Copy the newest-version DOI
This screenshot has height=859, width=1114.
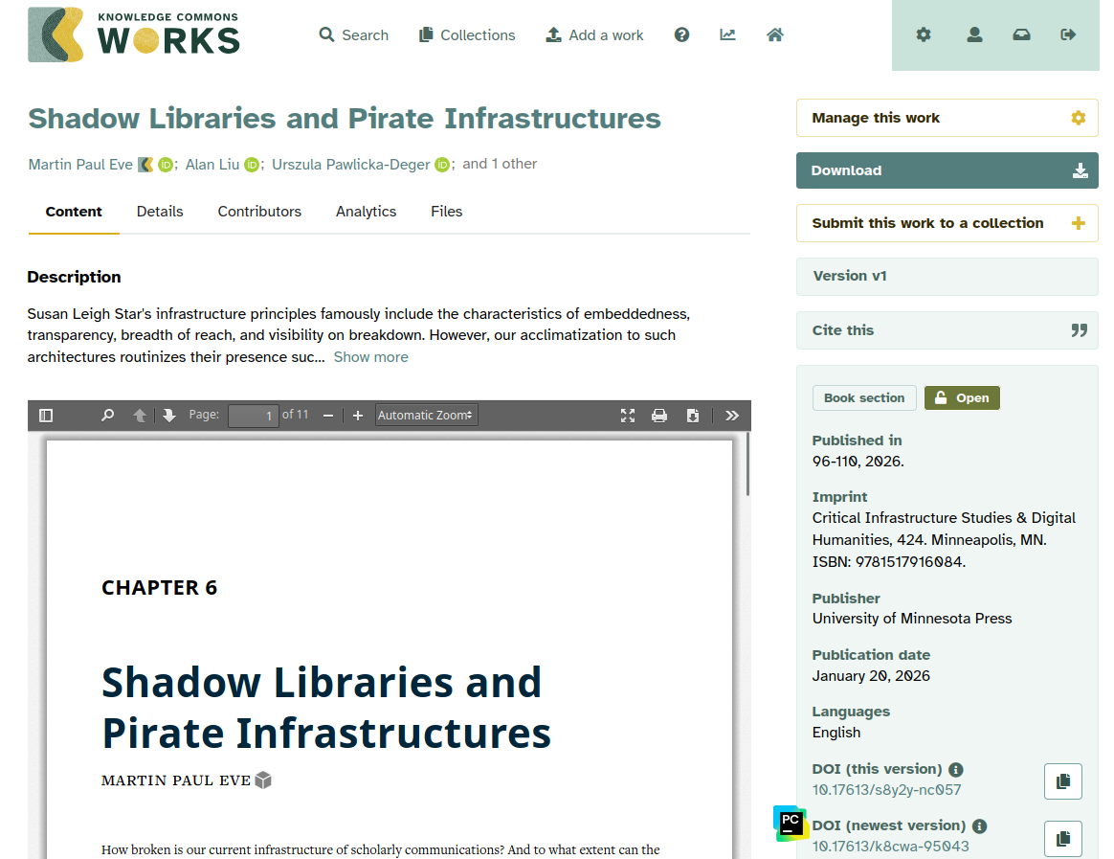1063,839
